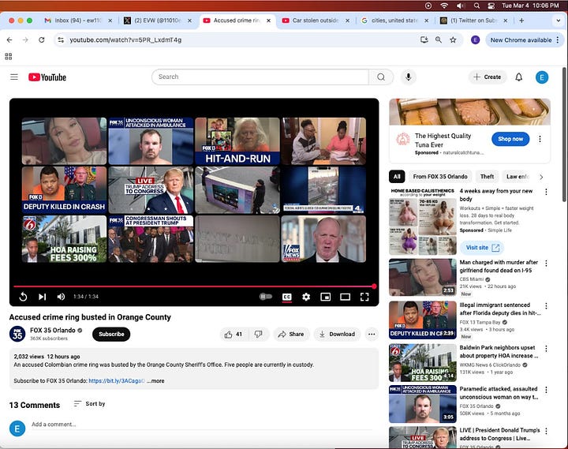568x449 pixels.
Task: Switch to cities, united states Google tab
Action: [x=394, y=21]
